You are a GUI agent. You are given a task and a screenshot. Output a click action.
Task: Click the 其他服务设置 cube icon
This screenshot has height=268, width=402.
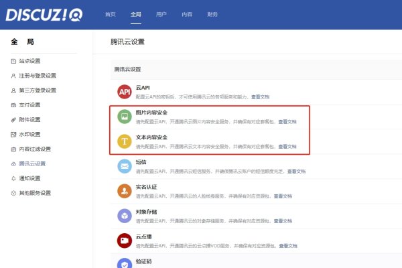click(13, 193)
